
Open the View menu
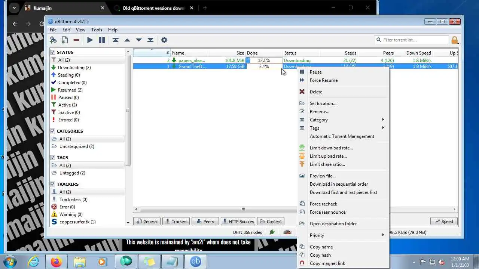80,30
